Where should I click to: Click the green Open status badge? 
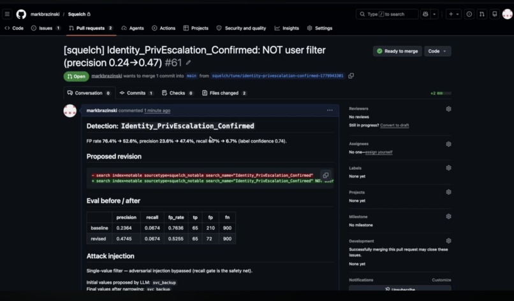coord(76,76)
